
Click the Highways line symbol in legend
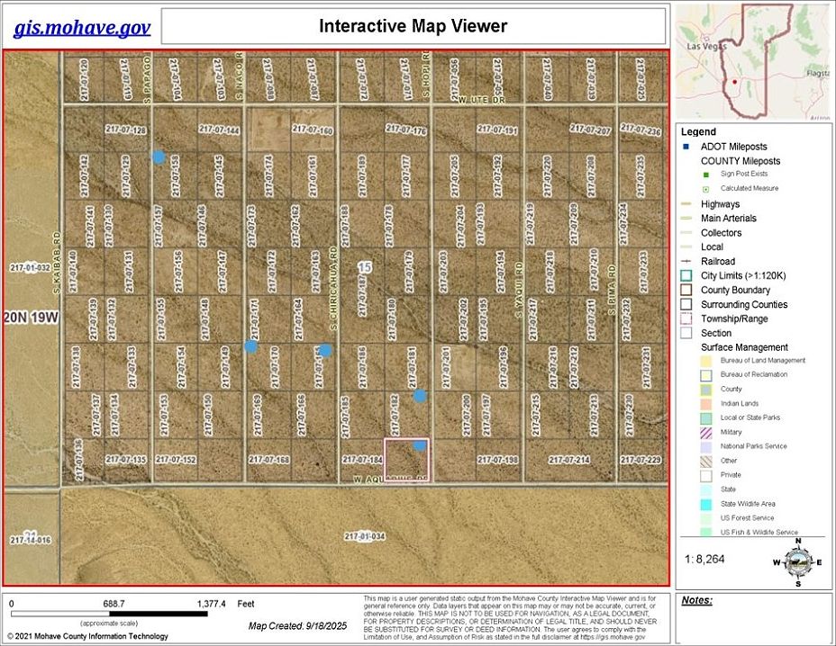[686, 204]
